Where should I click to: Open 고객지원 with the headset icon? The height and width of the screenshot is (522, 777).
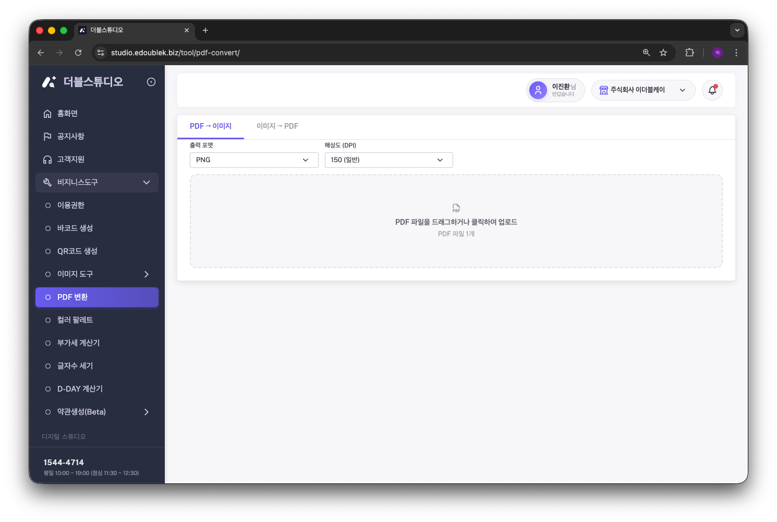[x=97, y=160]
